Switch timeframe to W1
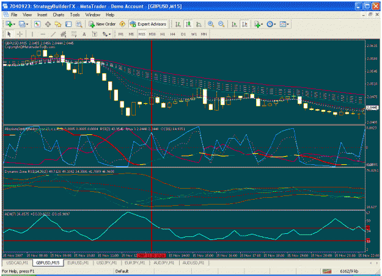Viewport: 382px width, 276px height. (x=194, y=34)
